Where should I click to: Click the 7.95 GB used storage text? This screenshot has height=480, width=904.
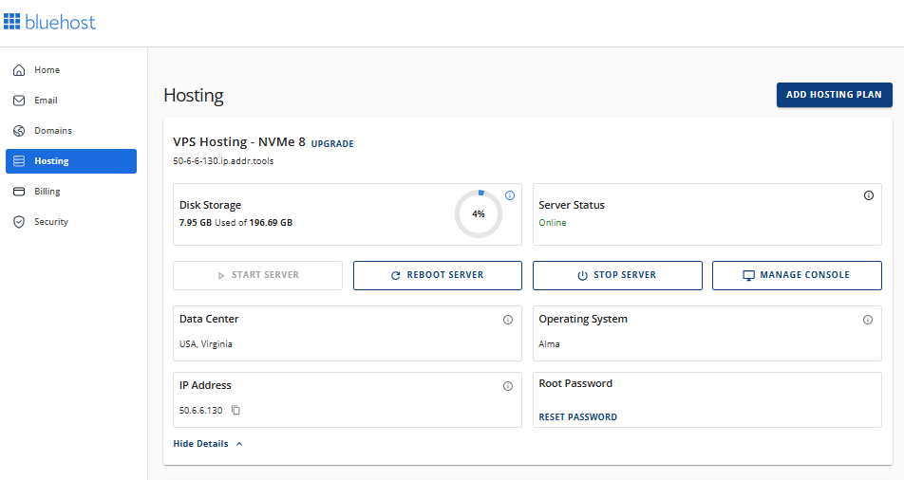[196, 222]
